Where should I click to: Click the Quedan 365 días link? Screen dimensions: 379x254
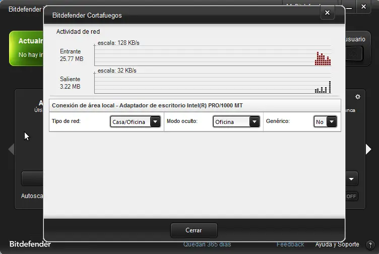(207, 244)
